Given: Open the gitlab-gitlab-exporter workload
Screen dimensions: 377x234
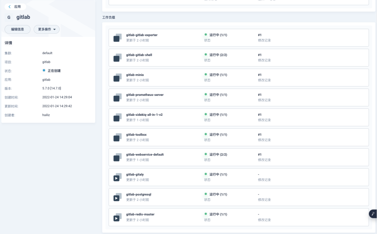Looking at the screenshot, I should pos(142,35).
